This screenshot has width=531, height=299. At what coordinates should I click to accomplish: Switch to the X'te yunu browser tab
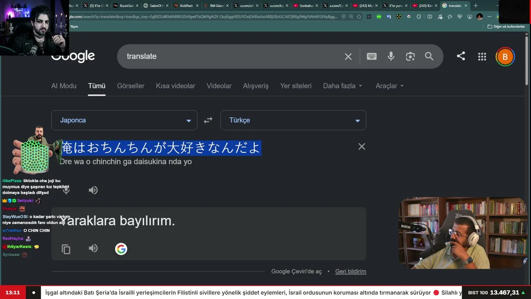coord(395,6)
